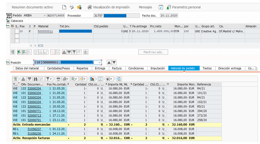Collapse the item overview section
Image resolution: width=260 pixels, height=144 pixels.
click(x=8, y=26)
